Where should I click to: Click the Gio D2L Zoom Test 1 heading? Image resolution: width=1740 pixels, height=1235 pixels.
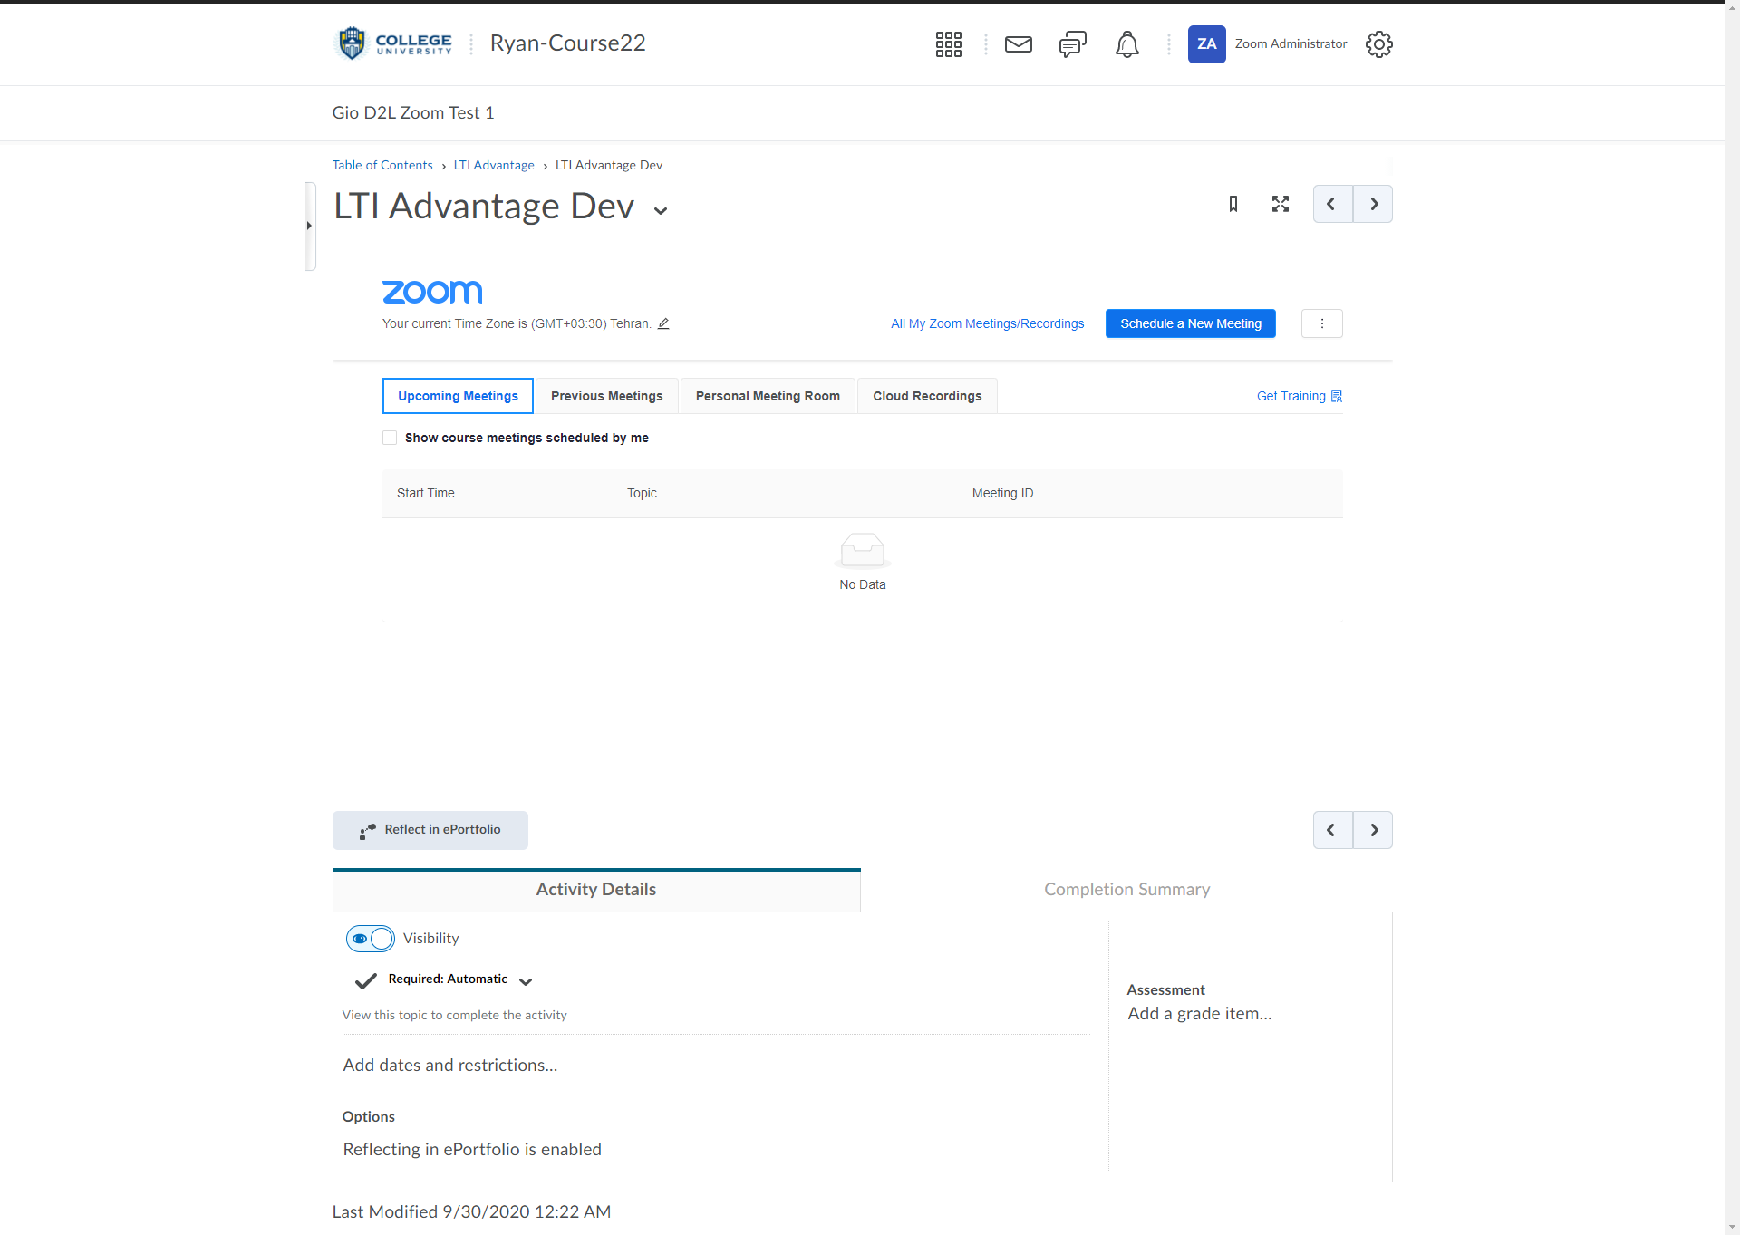(413, 112)
